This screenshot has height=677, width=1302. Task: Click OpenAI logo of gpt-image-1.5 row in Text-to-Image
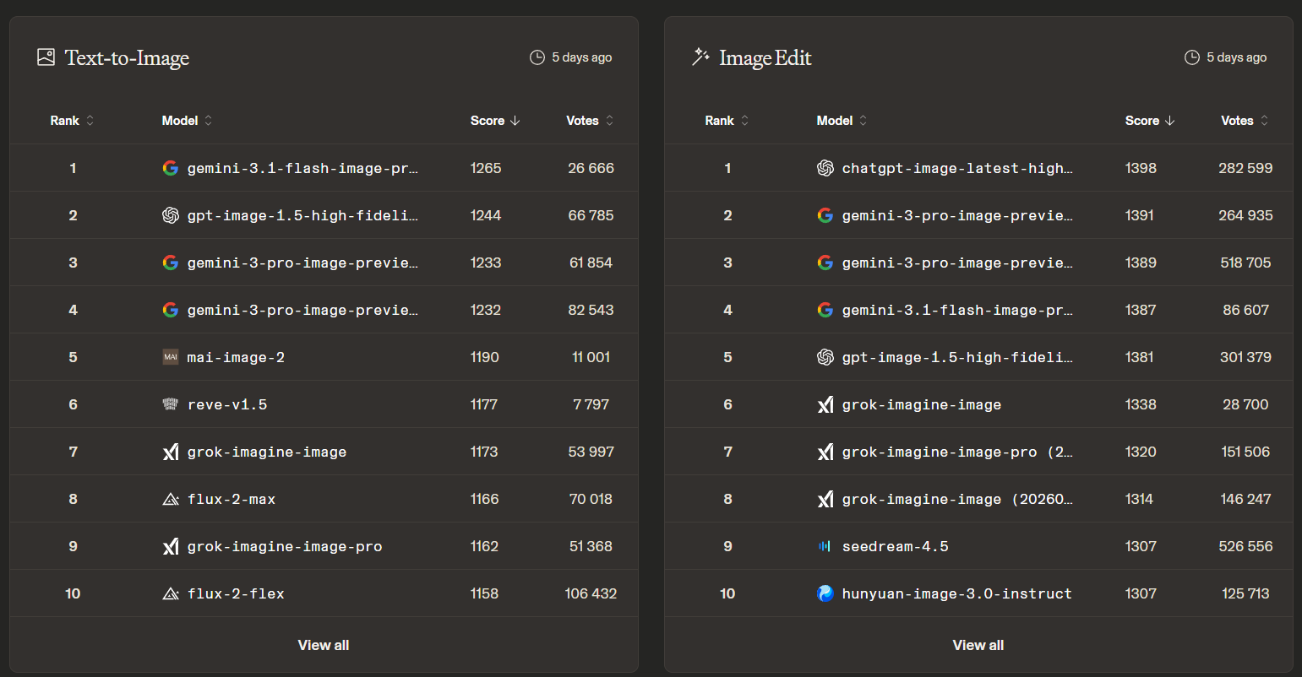(171, 215)
